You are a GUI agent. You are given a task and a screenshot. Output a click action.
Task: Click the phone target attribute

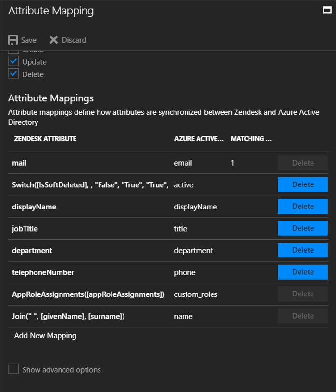tap(185, 272)
